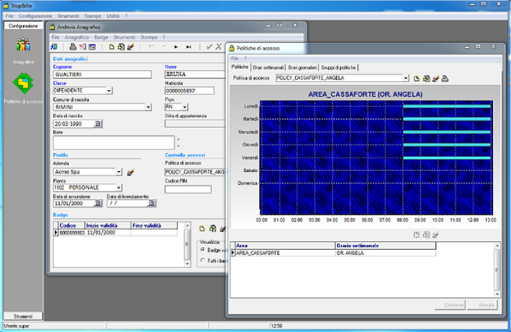Image resolution: width=511 pixels, height=332 pixels.
Task: Click the edit icon next to Azienda dropdown
Action: pyautogui.click(x=131, y=172)
